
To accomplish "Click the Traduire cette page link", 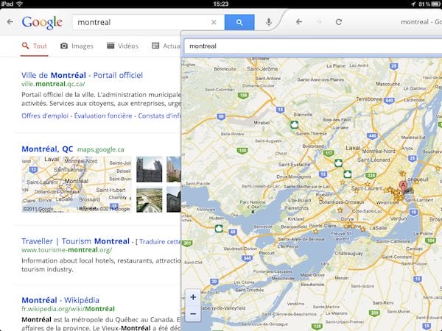I will point(160,241).
